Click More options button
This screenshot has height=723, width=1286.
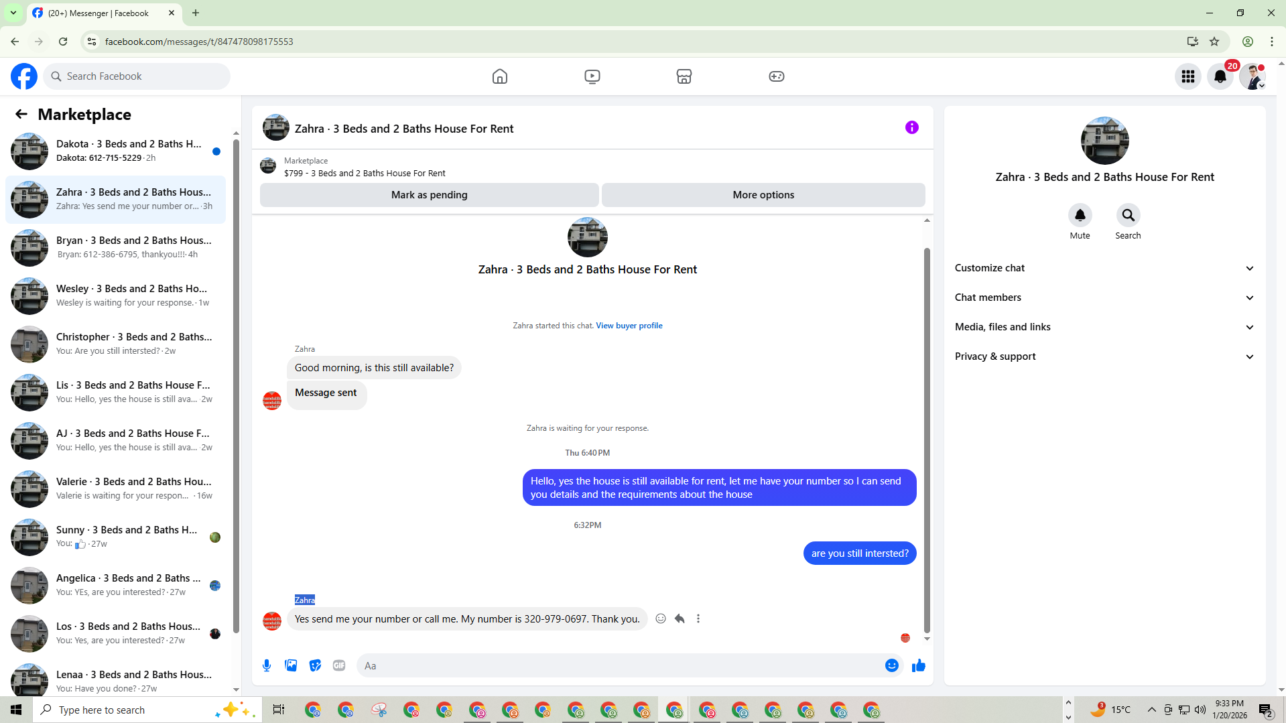(x=763, y=195)
